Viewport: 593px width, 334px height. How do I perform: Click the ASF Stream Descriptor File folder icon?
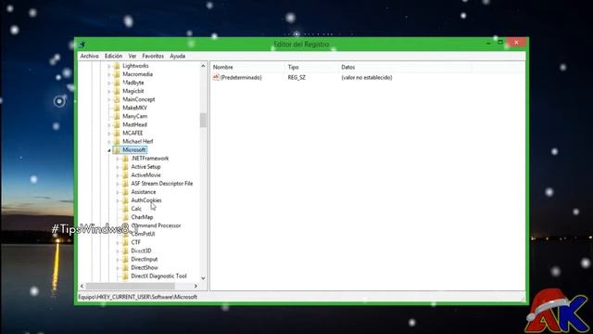(125, 184)
